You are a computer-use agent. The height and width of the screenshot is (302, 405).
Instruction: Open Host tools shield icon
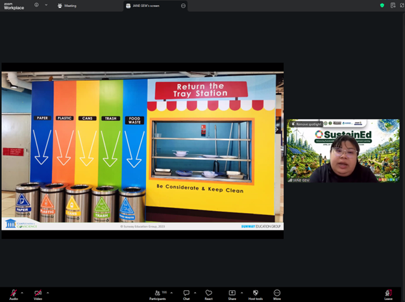point(255,294)
